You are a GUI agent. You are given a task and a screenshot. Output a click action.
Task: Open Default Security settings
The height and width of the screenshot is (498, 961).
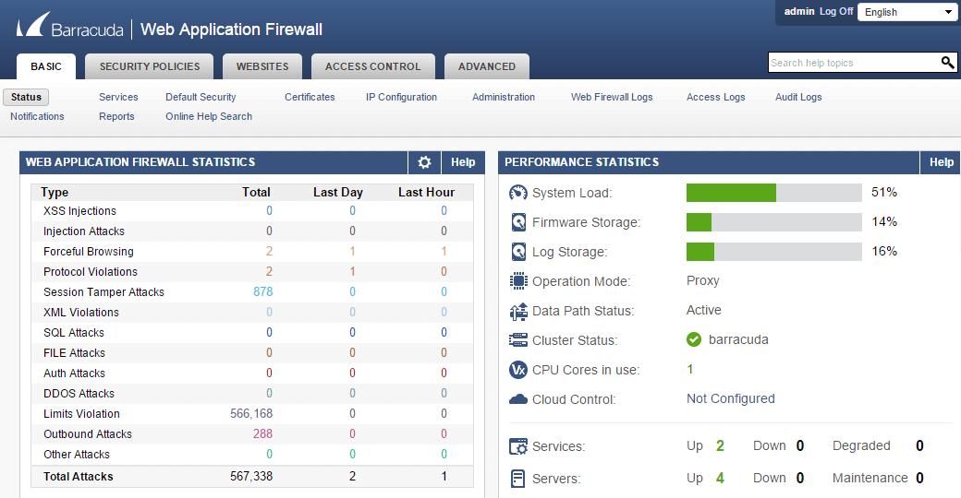[x=201, y=97]
